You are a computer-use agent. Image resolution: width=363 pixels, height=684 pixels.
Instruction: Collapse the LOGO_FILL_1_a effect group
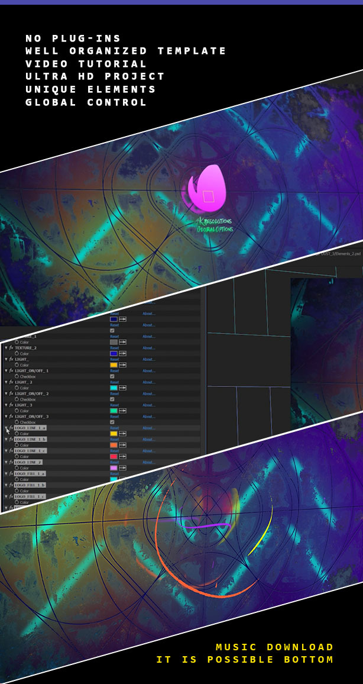[x=6, y=474]
